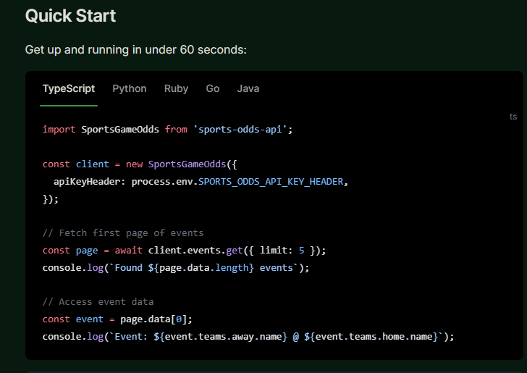Click the "import" keyword on first code line
This screenshot has height=373, width=527.
click(59, 130)
